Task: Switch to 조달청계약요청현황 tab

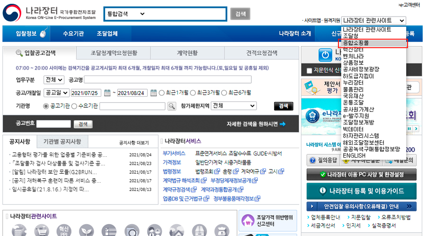Action: click(x=114, y=53)
